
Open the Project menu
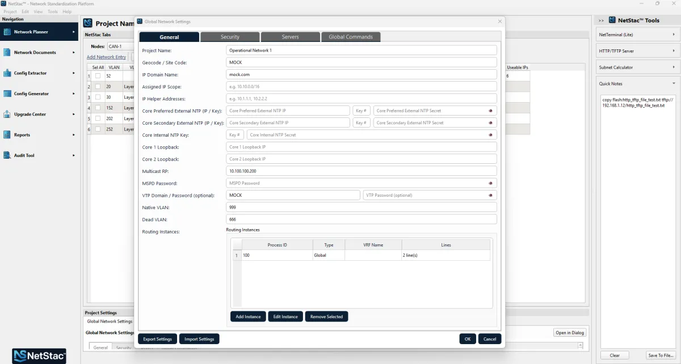tap(10, 11)
